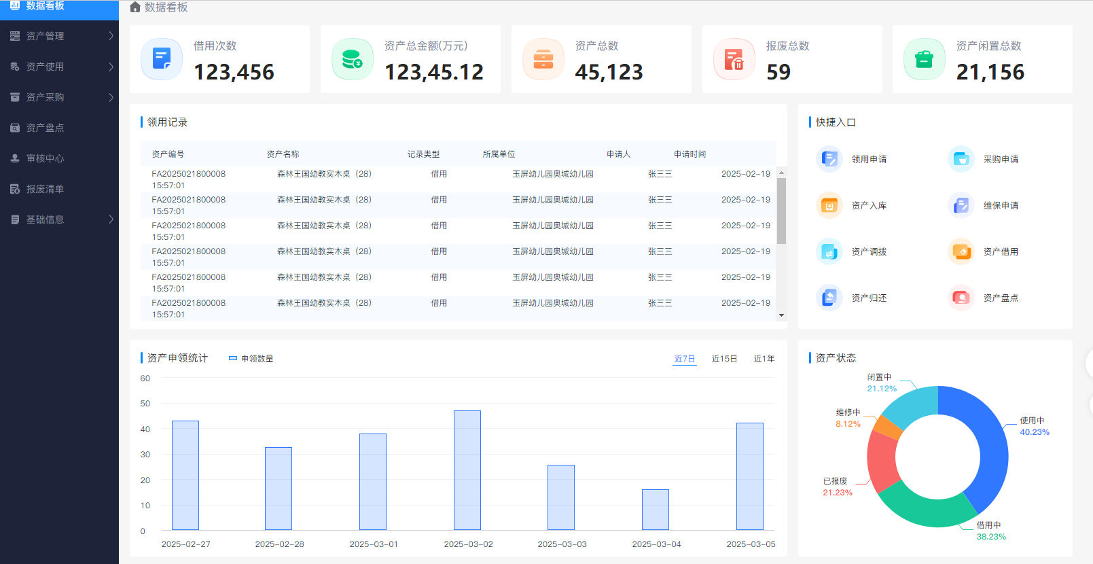Viewport: 1093px width, 564px height.
Task: Click the 资产盘点 shortcut label
Action: pos(1001,298)
